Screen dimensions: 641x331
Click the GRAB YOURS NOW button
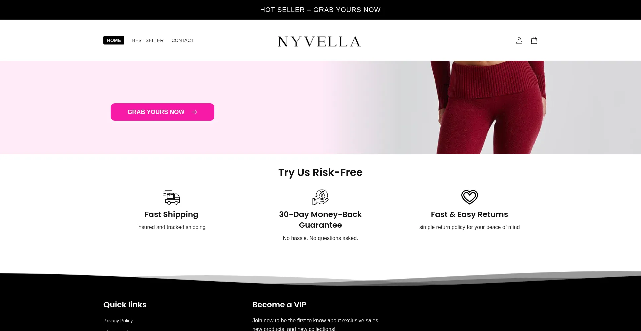coord(162,112)
